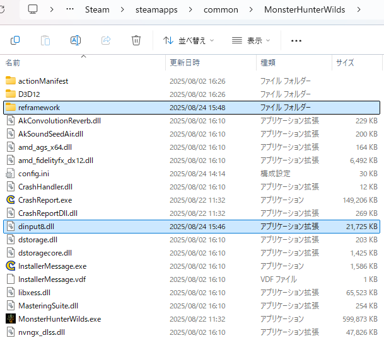This screenshot has width=384, height=338.
Task: Click MonsterHunterWilds breadcrumb segment
Action: point(305,9)
